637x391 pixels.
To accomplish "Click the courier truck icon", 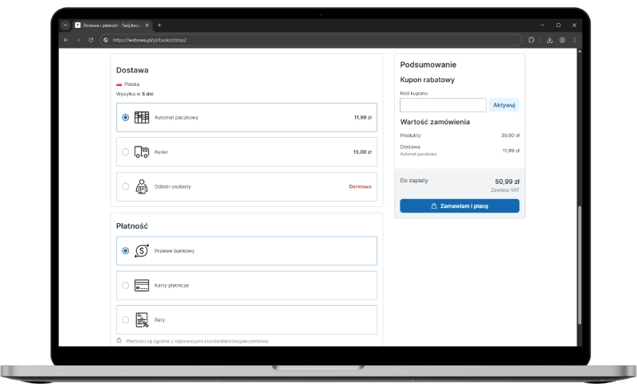I will tap(142, 151).
